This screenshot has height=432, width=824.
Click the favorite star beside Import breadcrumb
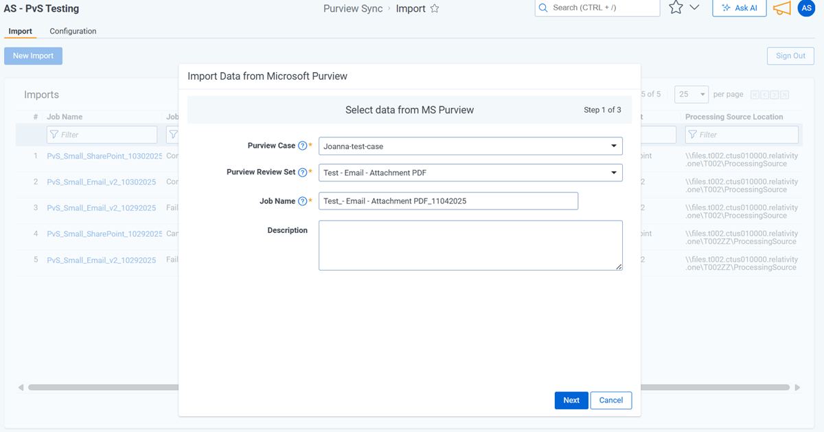(x=434, y=9)
